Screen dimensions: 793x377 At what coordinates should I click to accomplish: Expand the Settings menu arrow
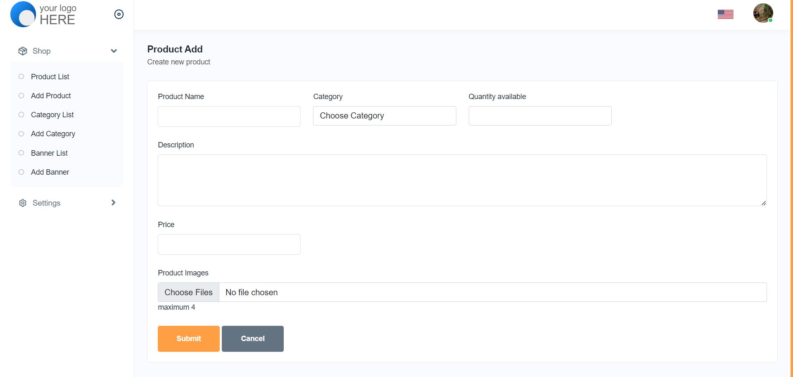tap(114, 203)
